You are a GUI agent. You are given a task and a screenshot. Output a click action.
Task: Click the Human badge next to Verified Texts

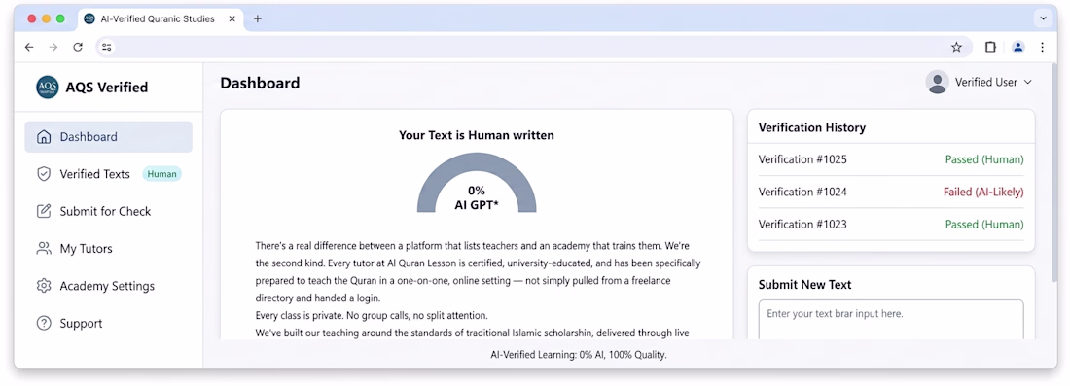[161, 174]
